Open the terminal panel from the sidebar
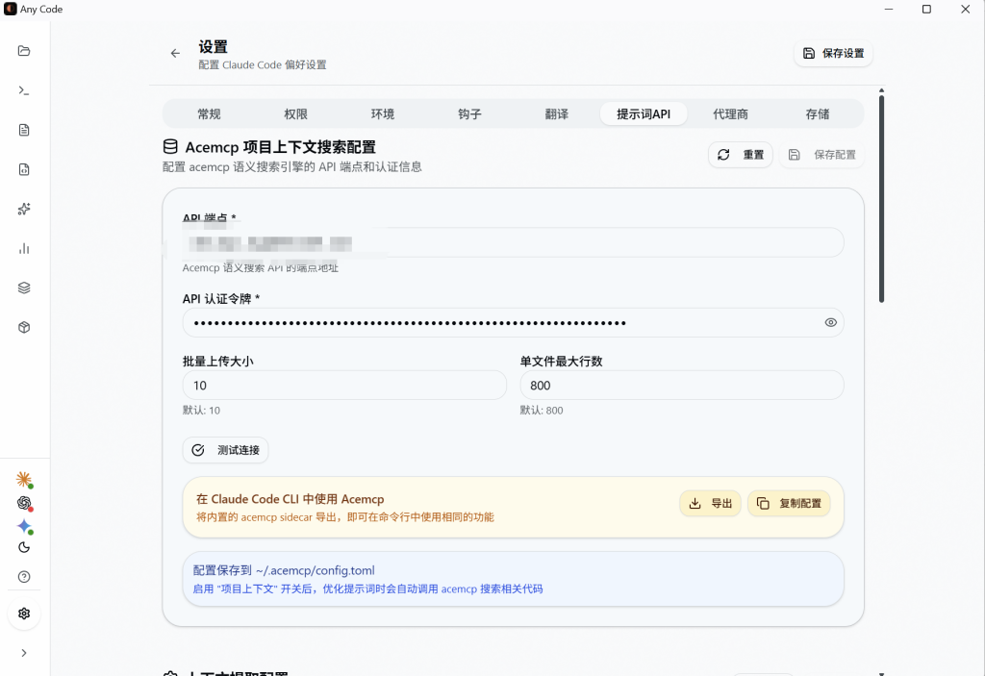Viewport: 985px width, 676px height. click(24, 90)
